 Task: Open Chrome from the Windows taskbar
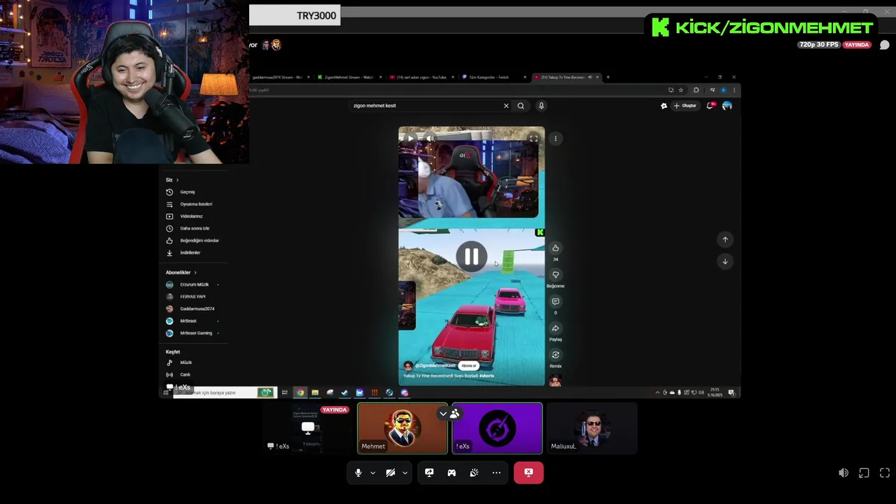click(300, 393)
